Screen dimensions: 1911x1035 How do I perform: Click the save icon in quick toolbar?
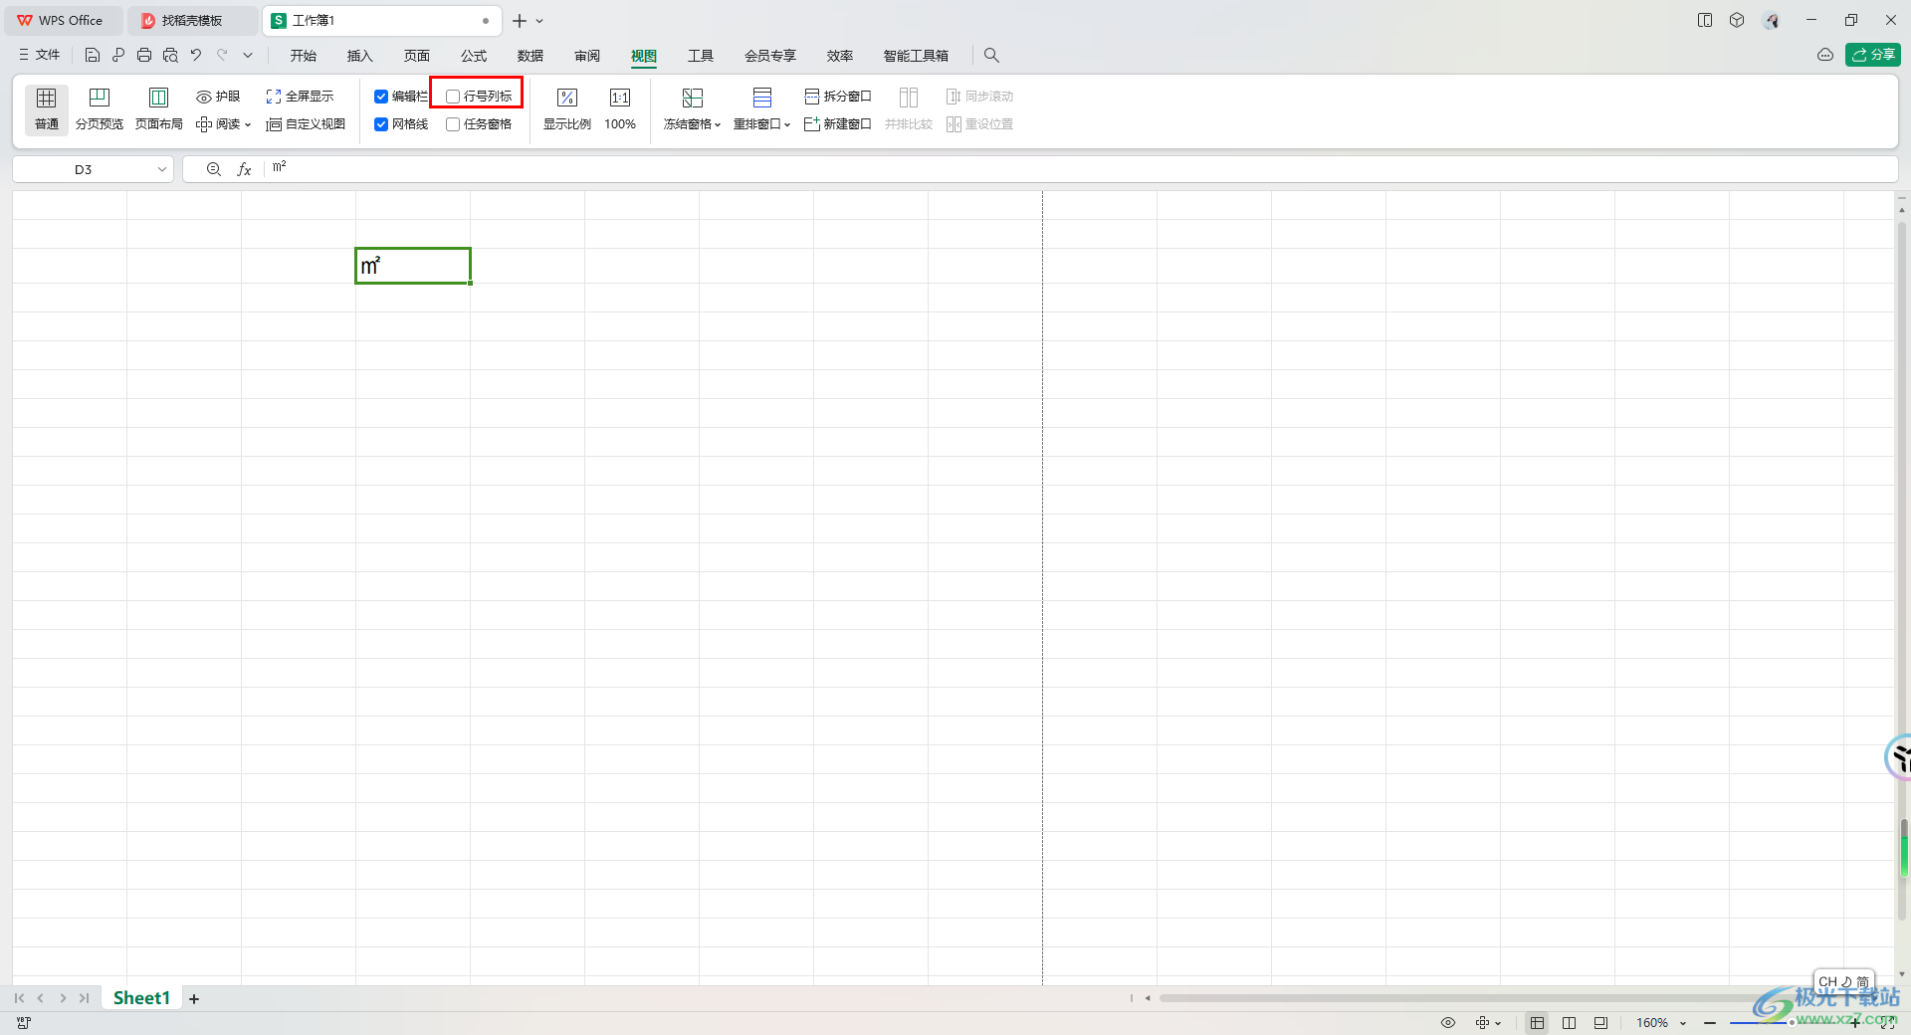pyautogui.click(x=93, y=56)
